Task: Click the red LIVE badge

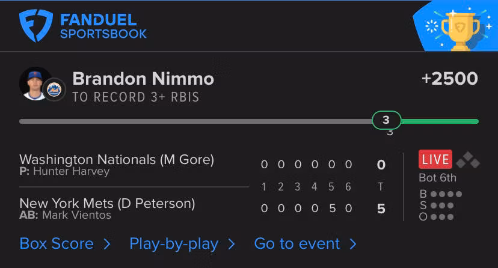Action: coord(435,159)
